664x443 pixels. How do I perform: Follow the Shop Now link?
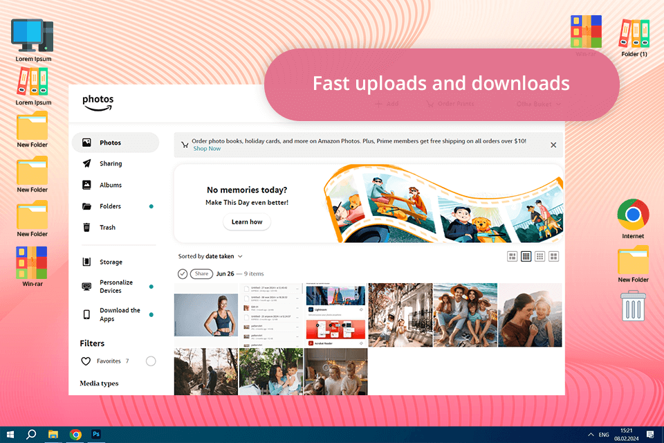pos(207,149)
